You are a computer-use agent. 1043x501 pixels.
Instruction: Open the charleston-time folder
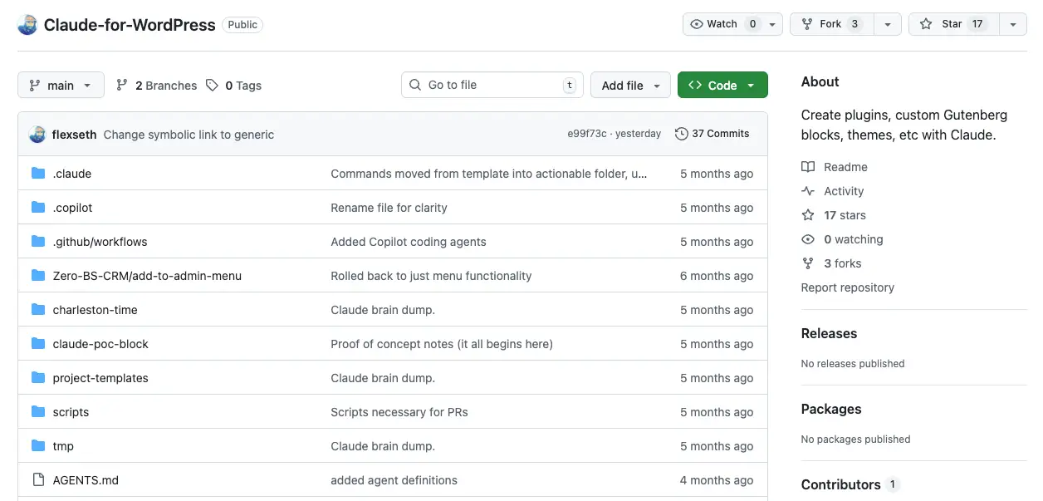[x=95, y=310]
